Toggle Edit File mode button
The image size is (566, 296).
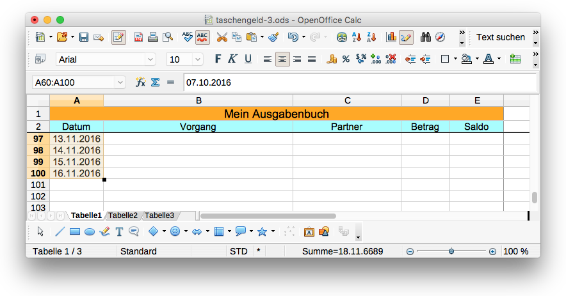[x=118, y=37]
